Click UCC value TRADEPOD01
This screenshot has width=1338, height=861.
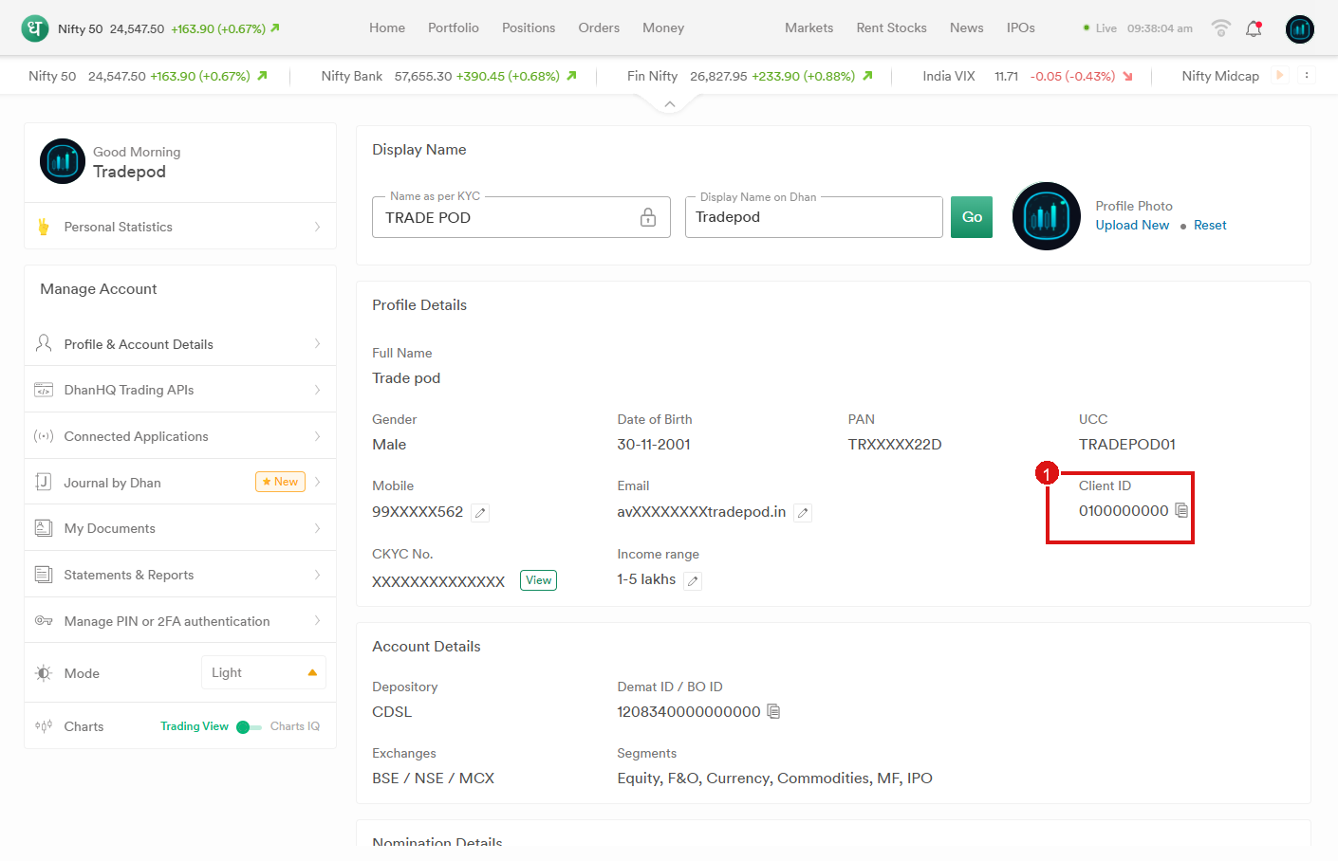pos(1127,445)
